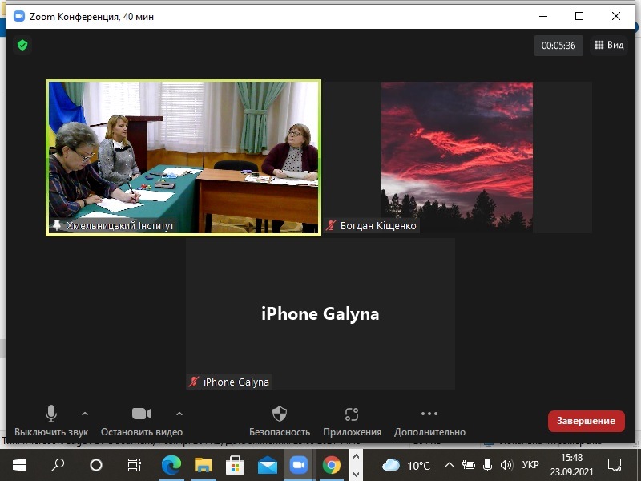Click the green encryption shield icon
This screenshot has width=641, height=481.
coord(22,46)
